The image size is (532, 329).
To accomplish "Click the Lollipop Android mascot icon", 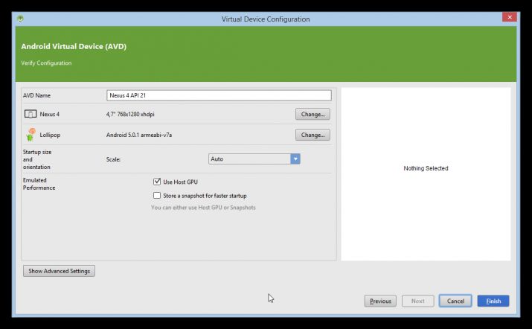I will [31, 135].
